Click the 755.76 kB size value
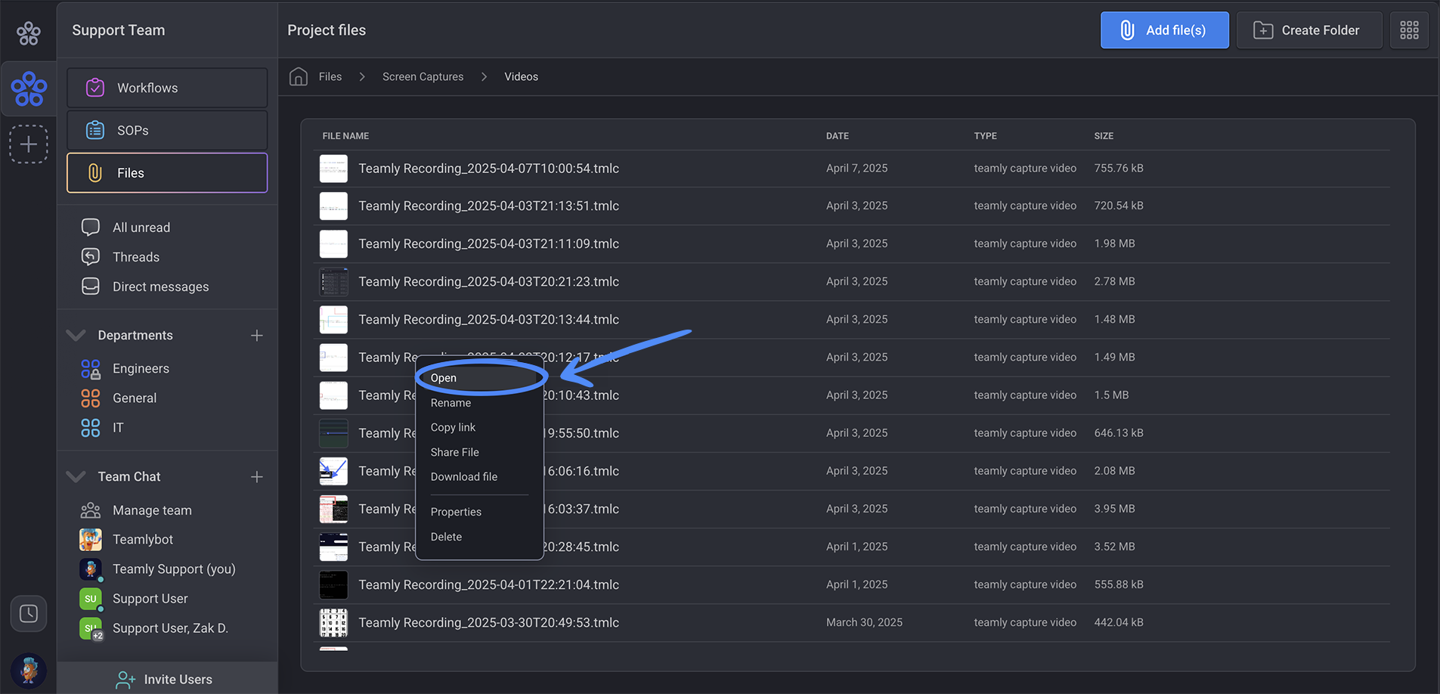1440x694 pixels. 1119,168
